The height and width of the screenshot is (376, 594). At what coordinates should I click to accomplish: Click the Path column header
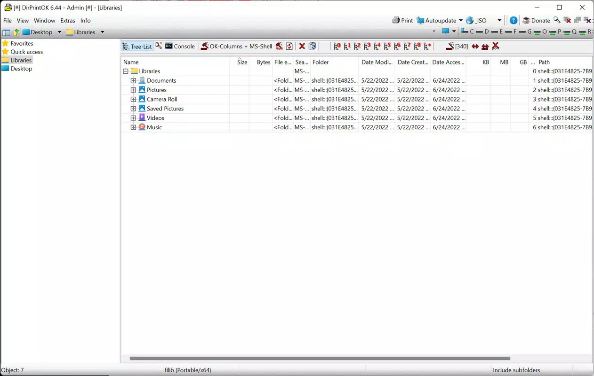(565, 62)
